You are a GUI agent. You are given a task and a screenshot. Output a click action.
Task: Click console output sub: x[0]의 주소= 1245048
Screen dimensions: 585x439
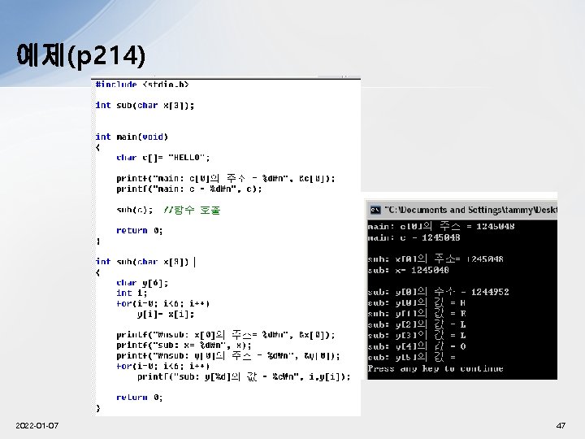point(435,259)
